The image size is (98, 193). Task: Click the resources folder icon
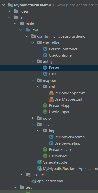[x=28, y=175]
